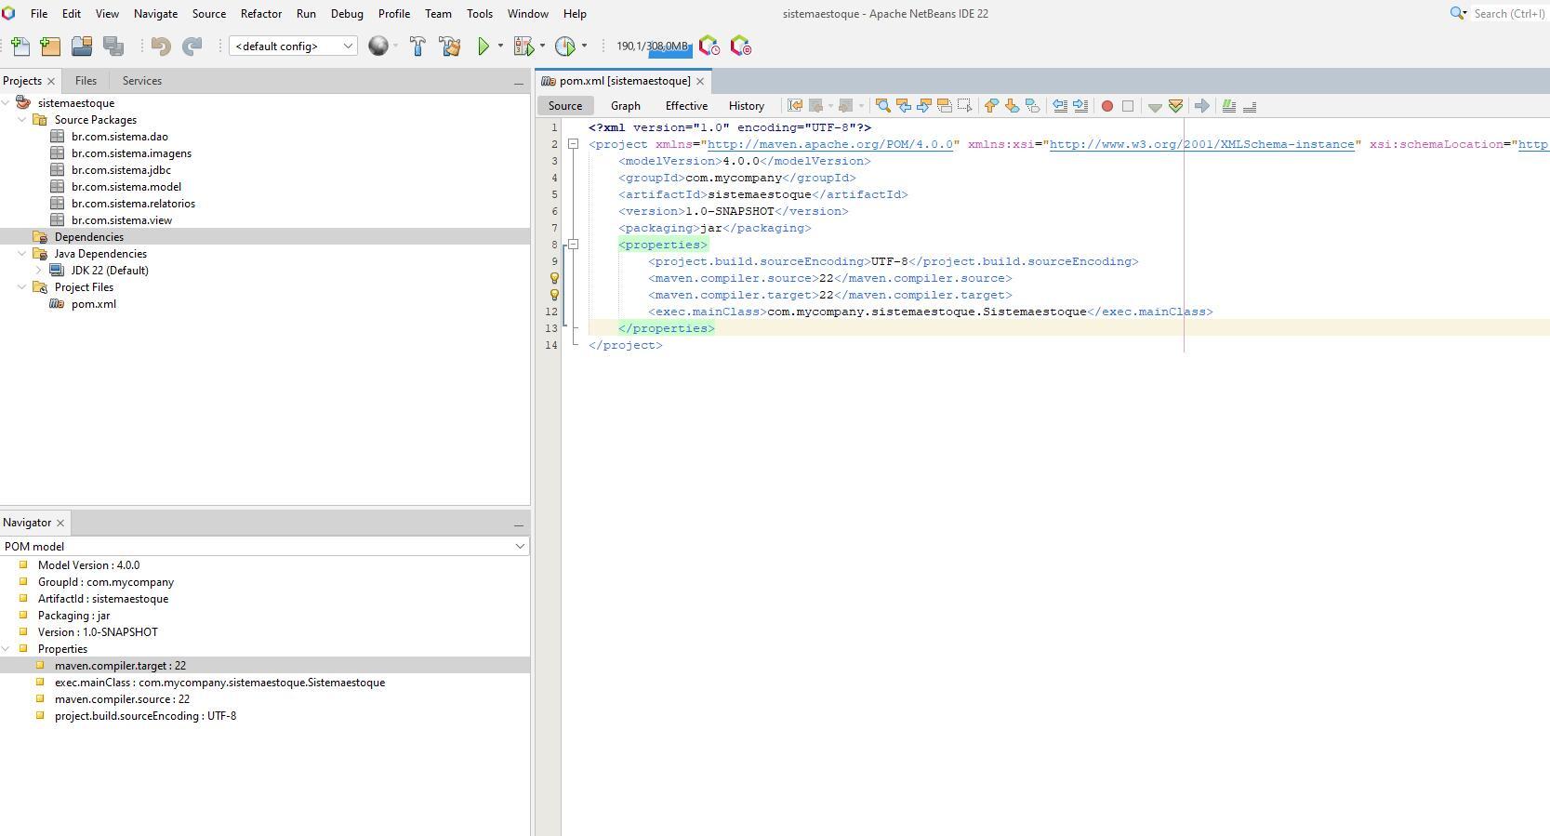The width and height of the screenshot is (1550, 836).
Task: Open the maven.apache.org POM link
Action: [x=830, y=144]
